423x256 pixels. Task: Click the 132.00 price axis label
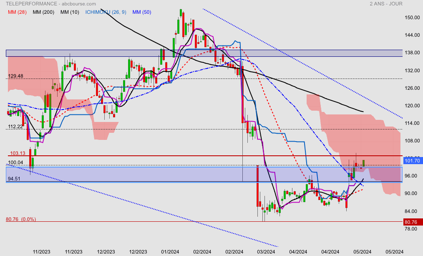click(412, 71)
